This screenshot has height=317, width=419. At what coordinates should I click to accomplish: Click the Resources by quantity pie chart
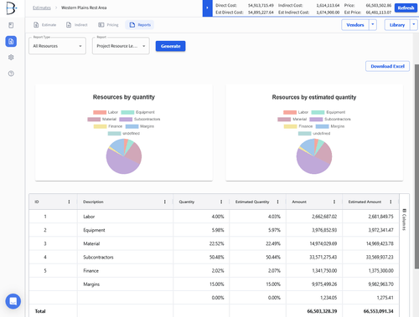coord(124,156)
